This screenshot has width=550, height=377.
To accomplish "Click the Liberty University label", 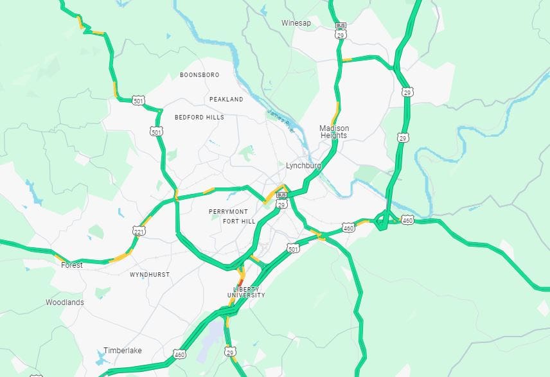I will (246, 292).
